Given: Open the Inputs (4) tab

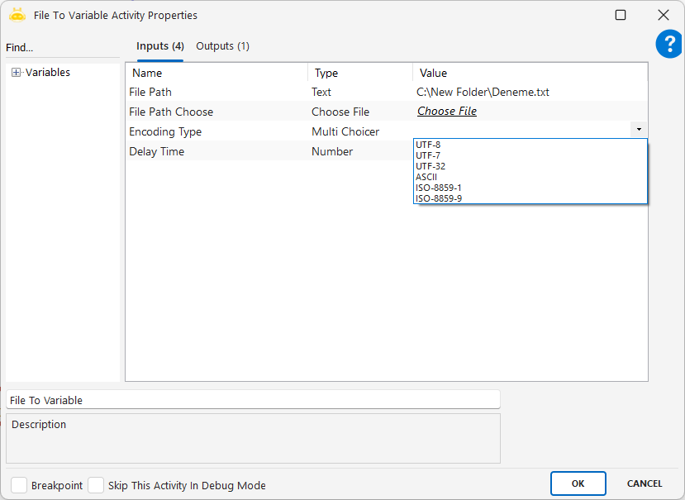Looking at the screenshot, I should [159, 46].
